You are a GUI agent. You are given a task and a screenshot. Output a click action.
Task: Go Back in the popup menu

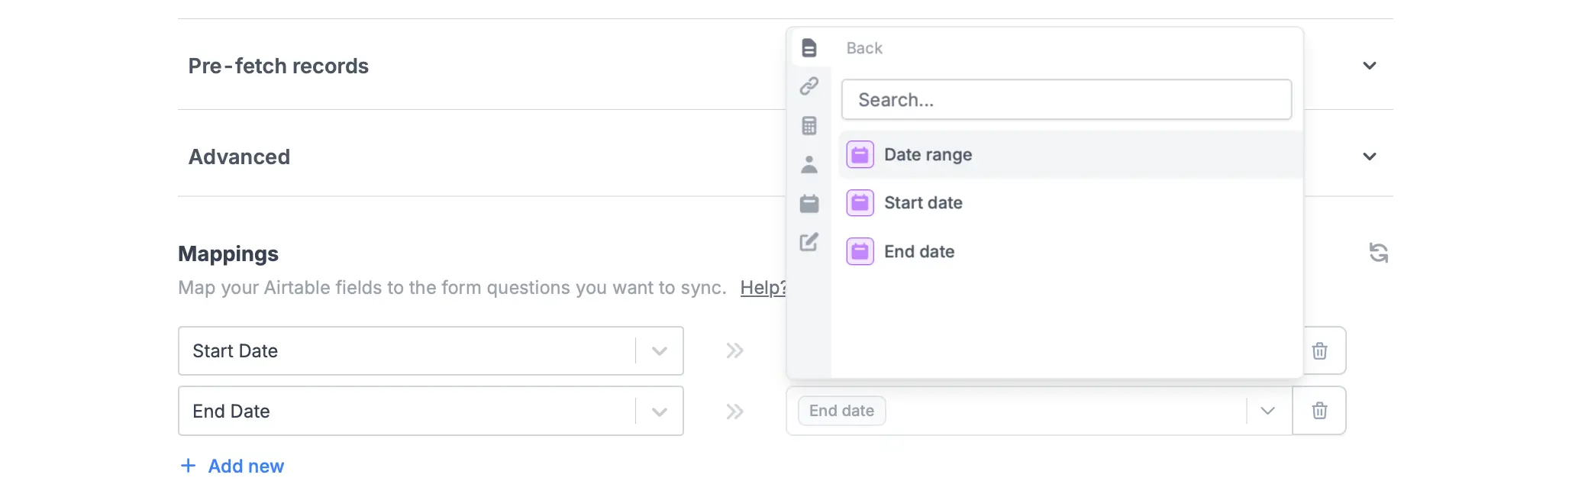tap(864, 48)
